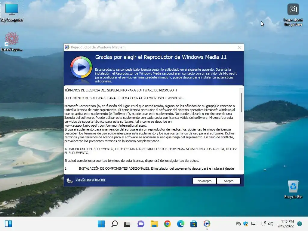
Task: Open the Chat app from the taskbar
Action: point(141,224)
